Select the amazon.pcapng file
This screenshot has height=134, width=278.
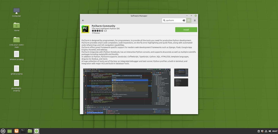[17, 56]
